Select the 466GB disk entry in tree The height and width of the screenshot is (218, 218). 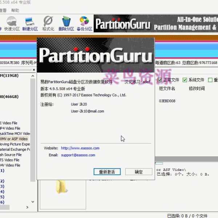[x=9, y=97]
